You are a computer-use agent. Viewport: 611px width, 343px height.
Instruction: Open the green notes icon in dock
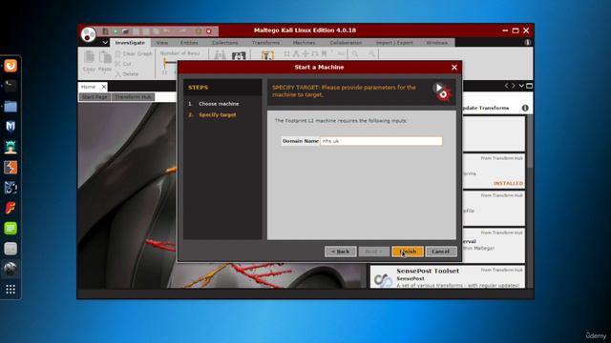[x=11, y=229]
